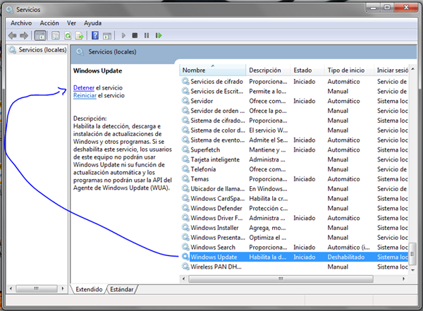The width and height of the screenshot is (423, 311).
Task: Sort services by Nombre column header
Action: pos(195,71)
